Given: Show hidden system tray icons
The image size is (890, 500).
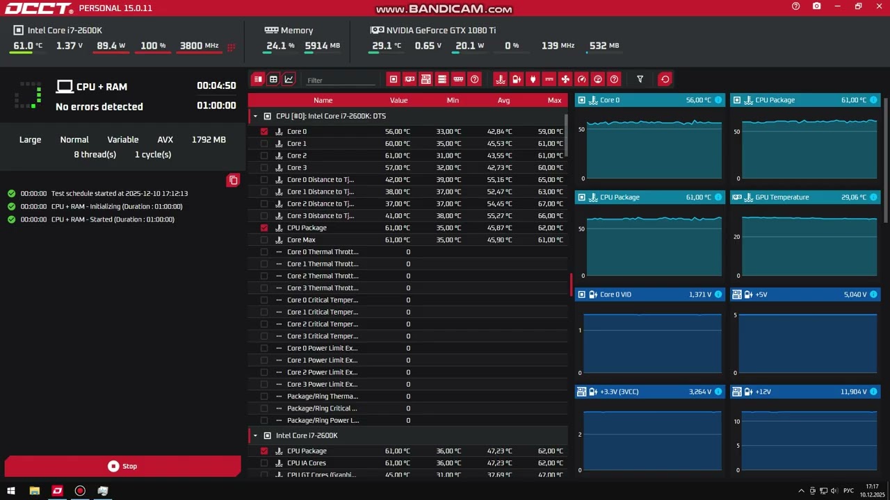Looking at the screenshot, I should (801, 491).
